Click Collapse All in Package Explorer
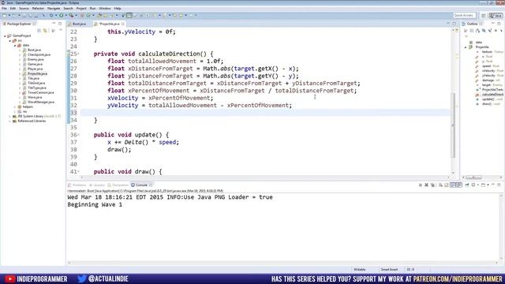The height and width of the screenshot is (284, 505). 39,31
